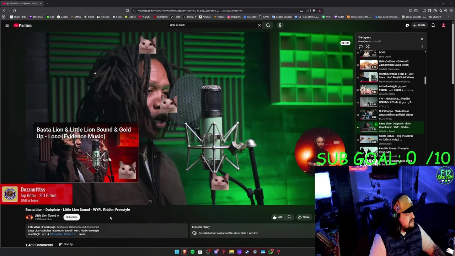Image resolution: width=455 pixels, height=256 pixels.
Task: Reload the page in browser
Action: tap(15, 11)
